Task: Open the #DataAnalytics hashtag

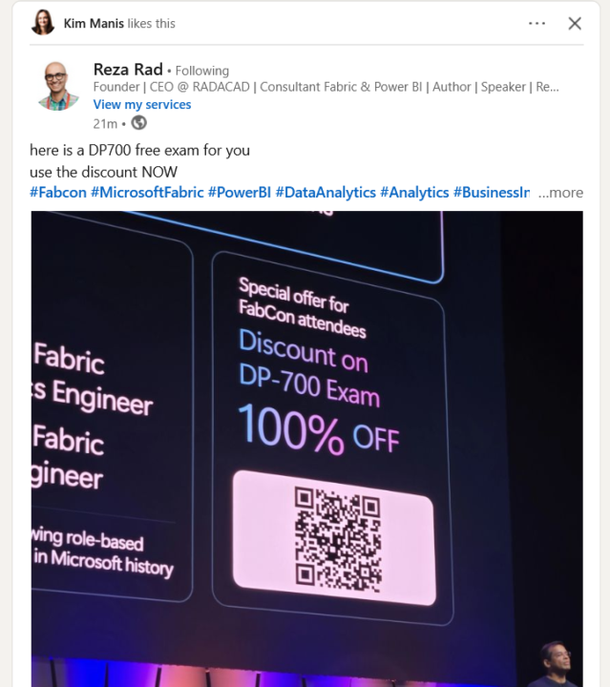Action: tap(326, 193)
